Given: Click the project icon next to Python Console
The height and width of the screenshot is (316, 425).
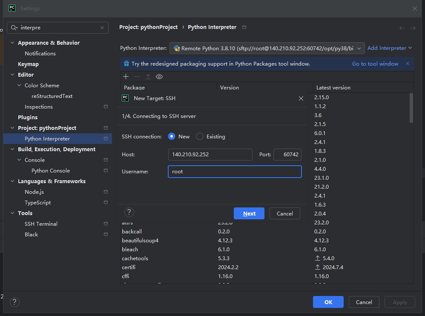Looking at the screenshot, I should point(106,170).
